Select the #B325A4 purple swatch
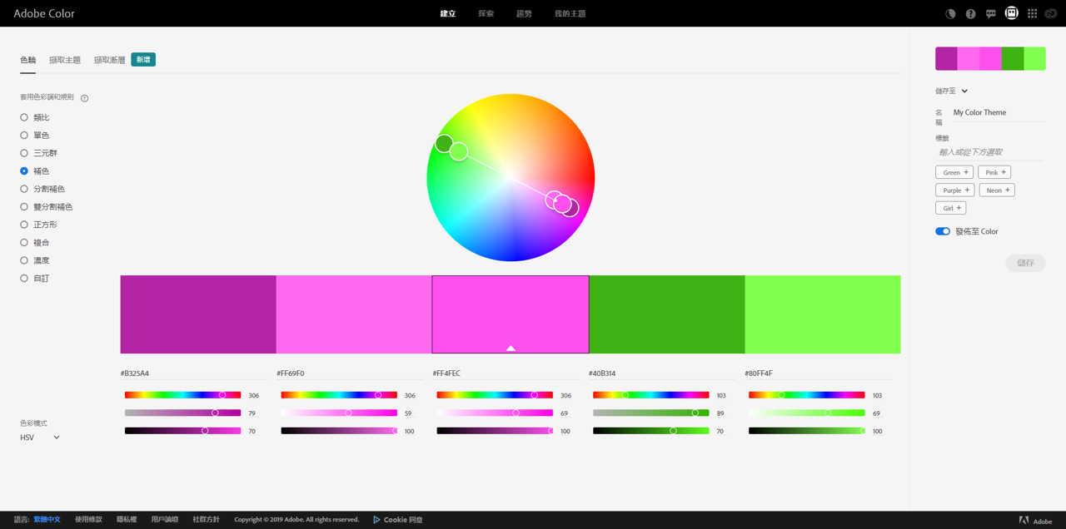The image size is (1066, 529). [198, 314]
